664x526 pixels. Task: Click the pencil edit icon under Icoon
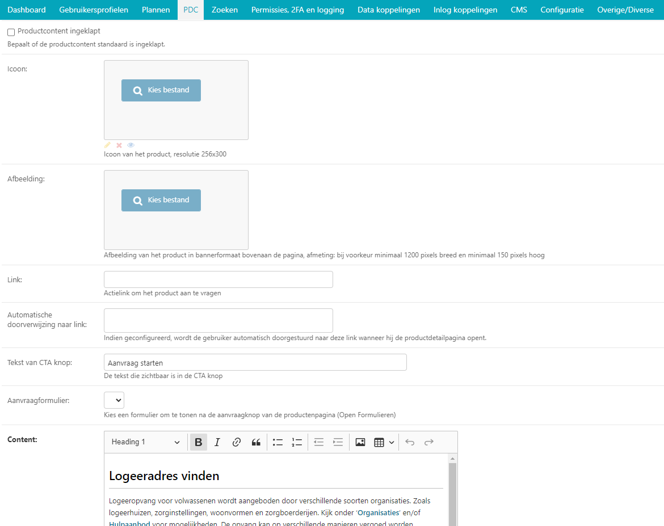(108, 145)
